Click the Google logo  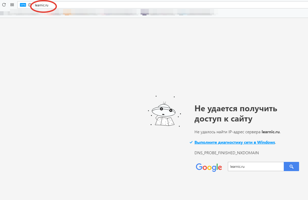click(209, 167)
